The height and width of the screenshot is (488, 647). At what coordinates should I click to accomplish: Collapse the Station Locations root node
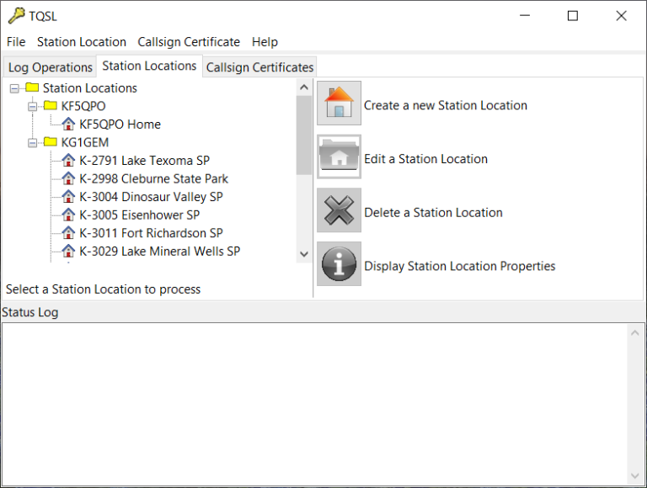pyautogui.click(x=14, y=88)
